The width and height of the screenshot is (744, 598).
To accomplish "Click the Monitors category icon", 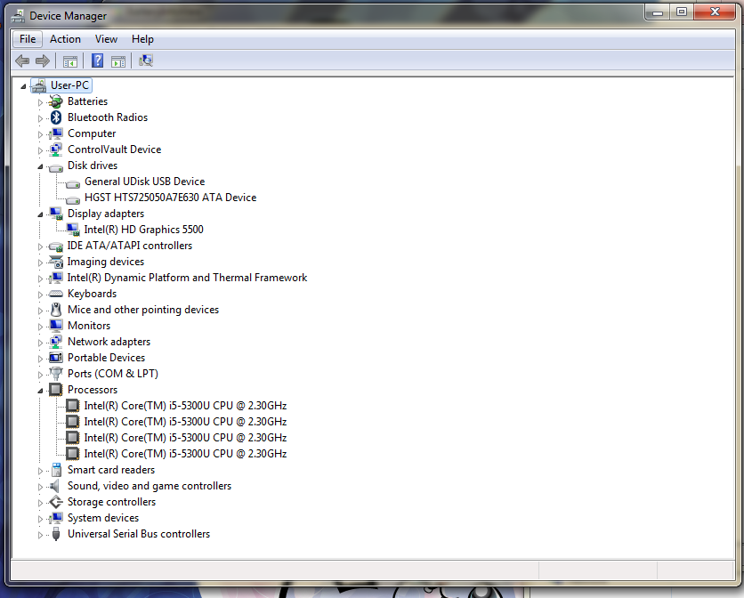I will [56, 326].
